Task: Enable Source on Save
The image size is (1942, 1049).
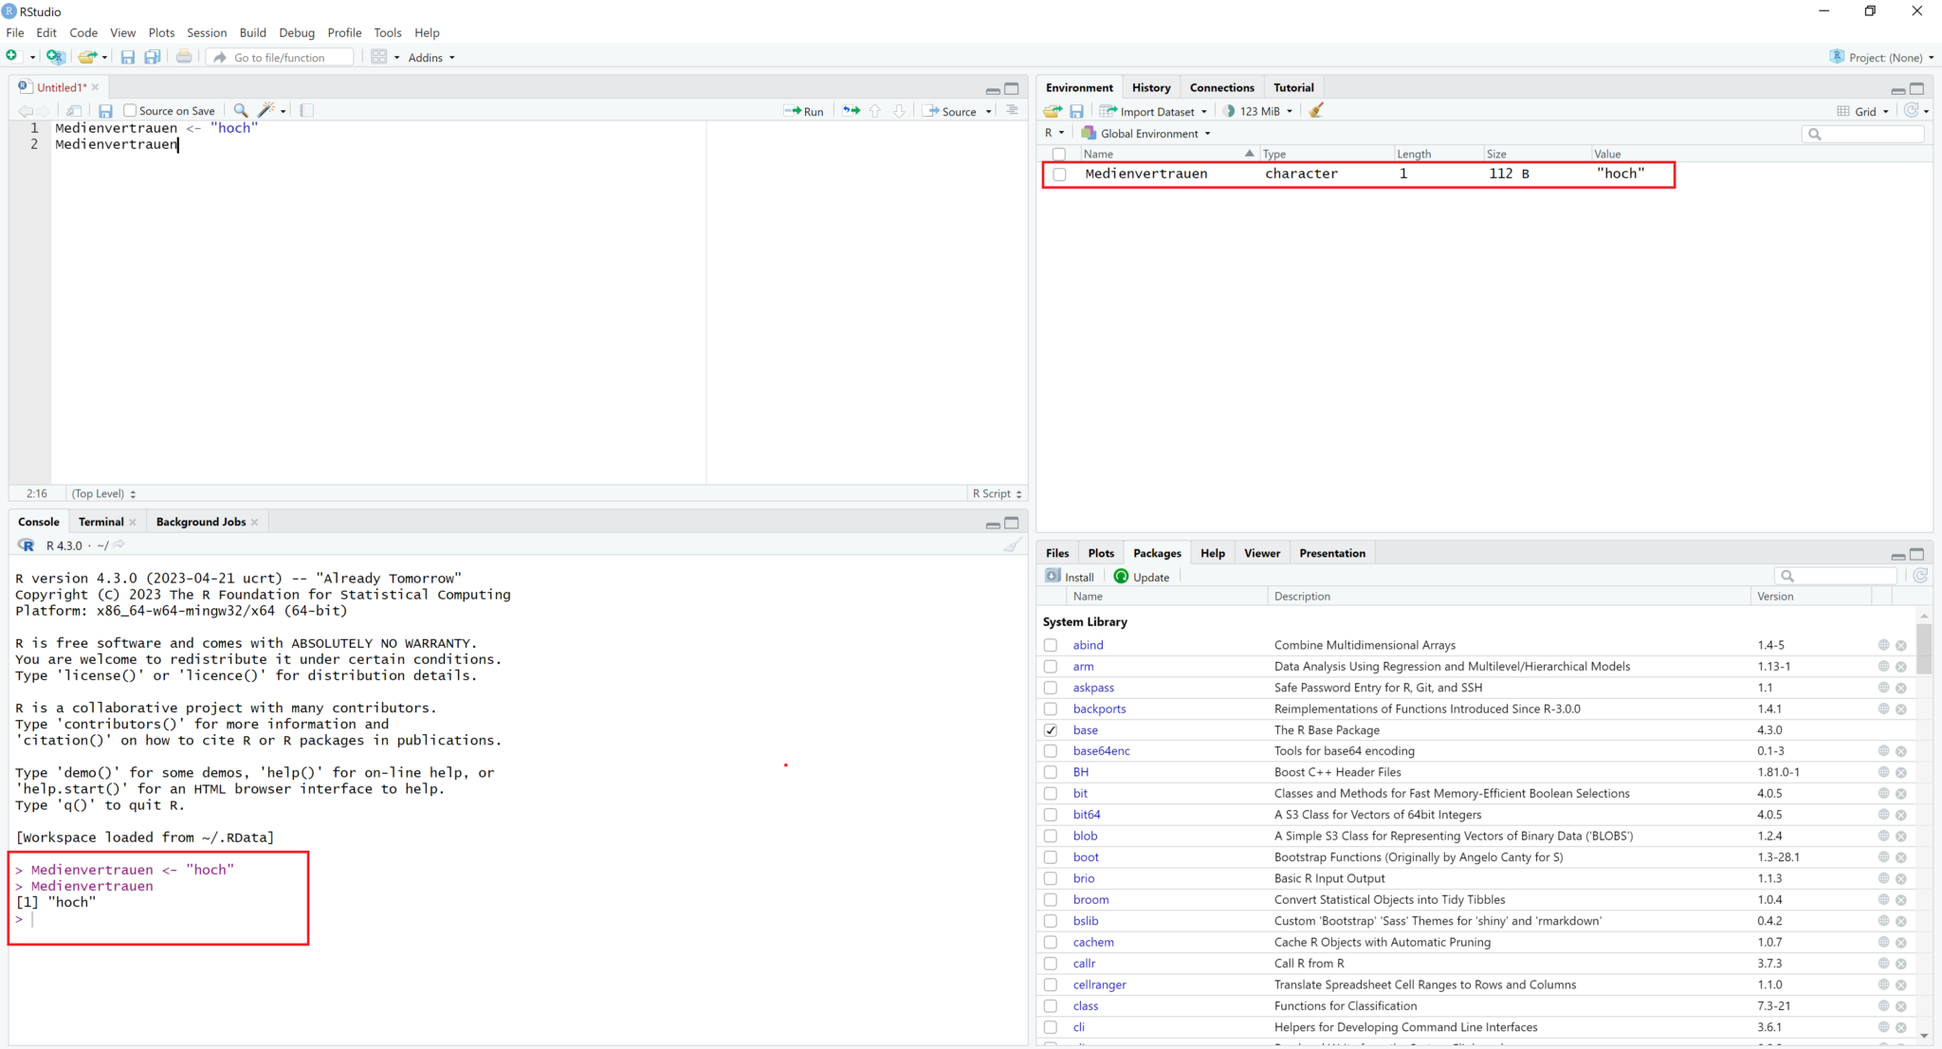Action: coord(131,111)
